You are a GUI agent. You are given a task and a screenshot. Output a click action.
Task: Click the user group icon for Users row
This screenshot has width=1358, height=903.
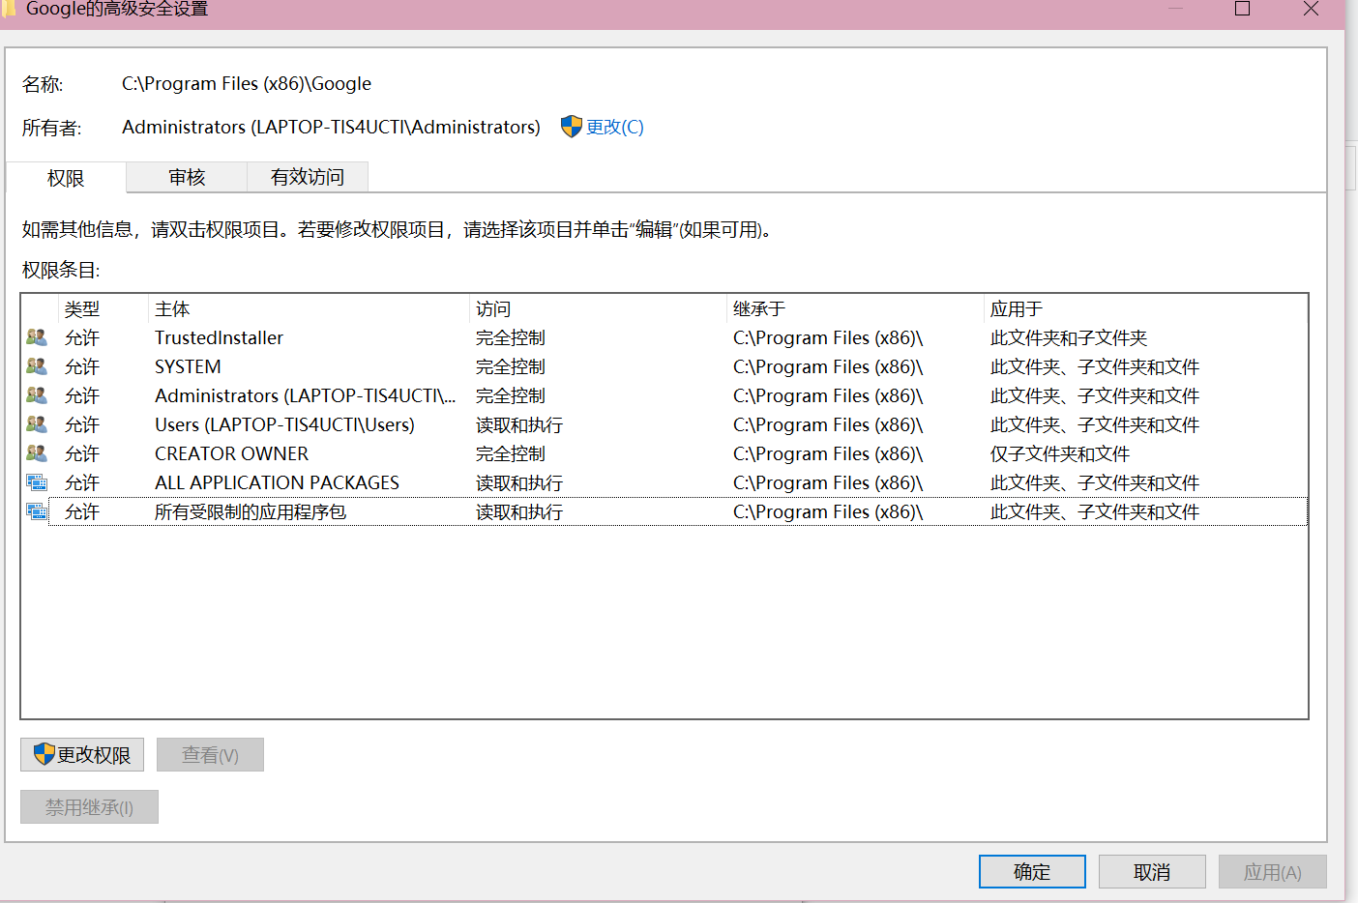(37, 424)
